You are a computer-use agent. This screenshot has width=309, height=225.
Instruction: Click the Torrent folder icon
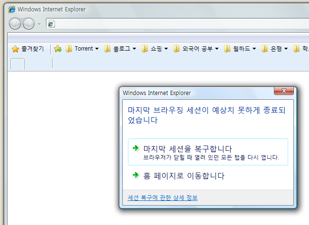(69, 49)
